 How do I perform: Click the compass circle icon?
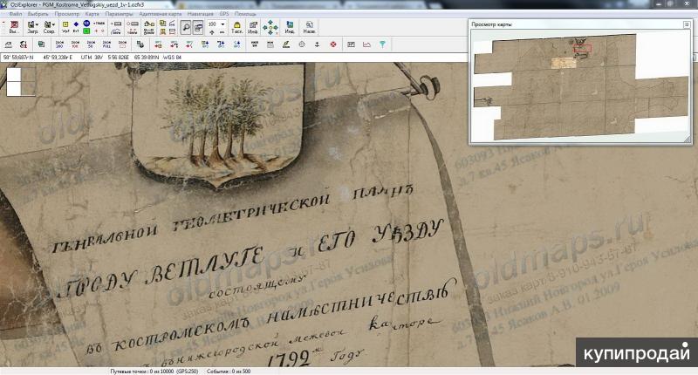pos(302,44)
